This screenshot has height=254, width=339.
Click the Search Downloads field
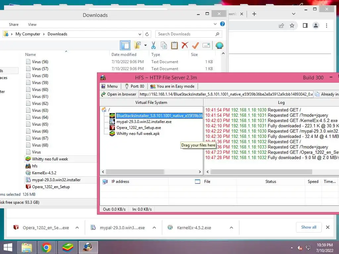(x=188, y=34)
